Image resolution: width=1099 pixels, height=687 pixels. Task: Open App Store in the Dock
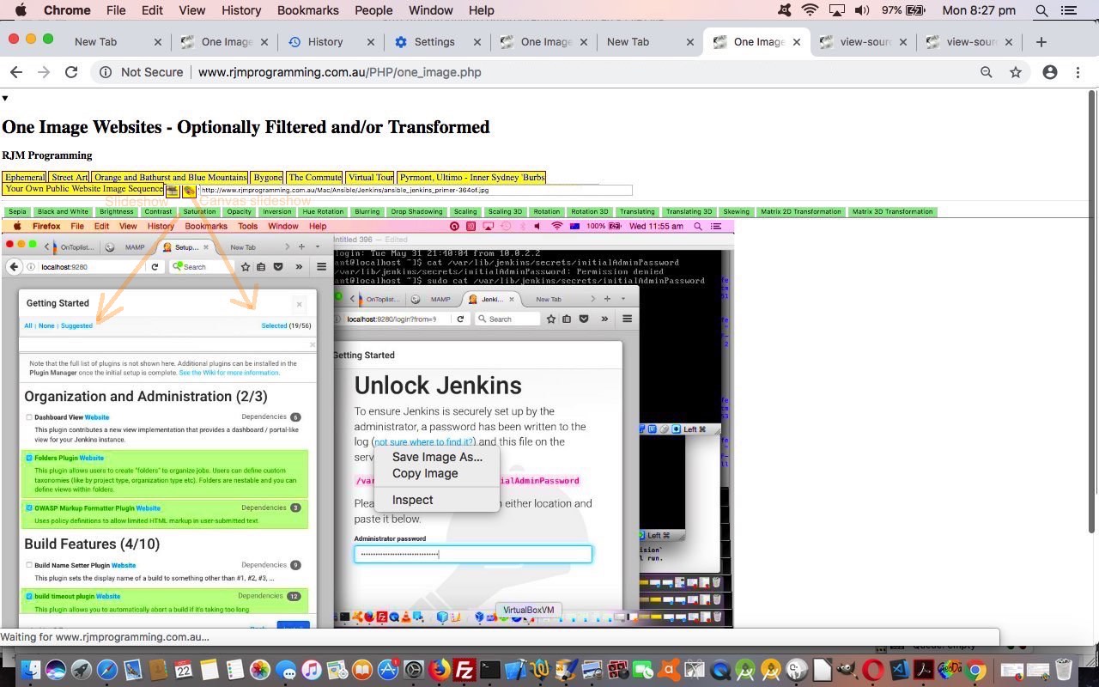coord(387,669)
